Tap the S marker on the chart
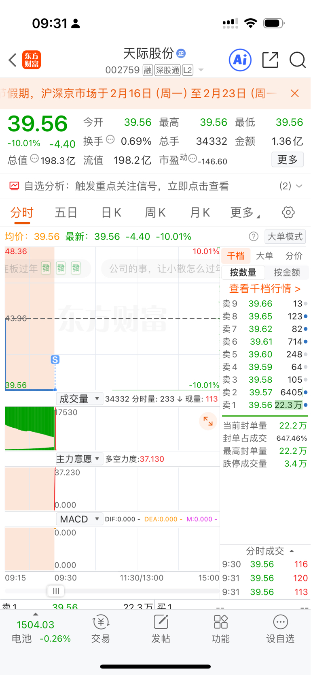 click(x=55, y=360)
